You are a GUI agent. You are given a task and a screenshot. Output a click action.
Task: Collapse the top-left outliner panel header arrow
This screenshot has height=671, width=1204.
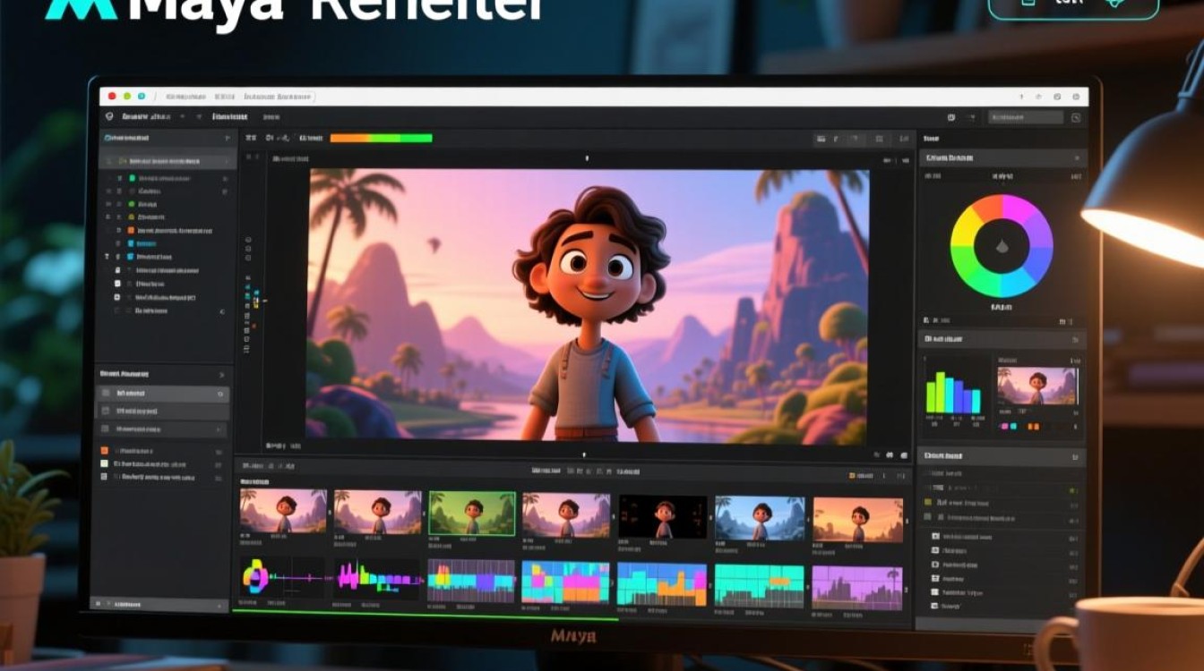pyautogui.click(x=227, y=139)
